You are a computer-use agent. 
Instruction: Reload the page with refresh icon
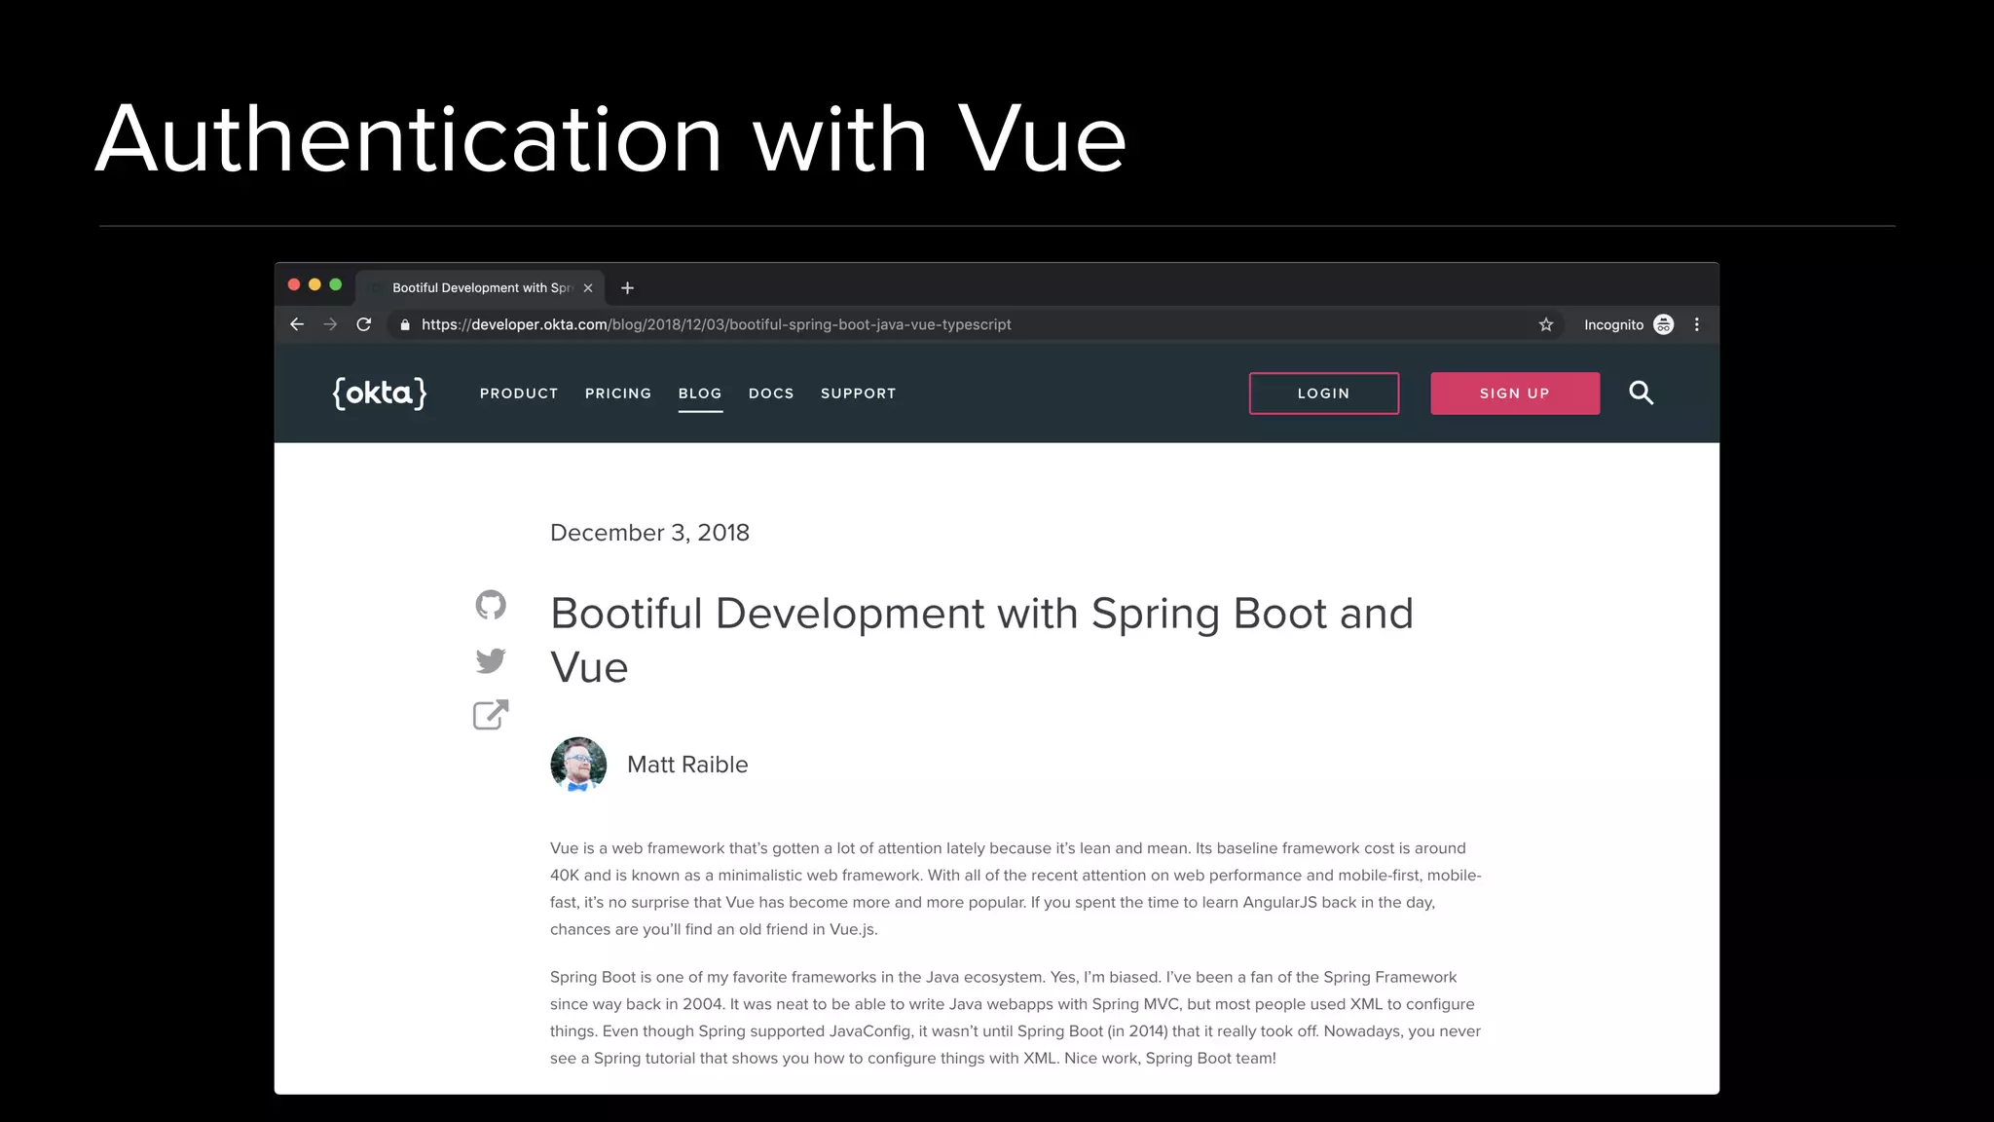pyautogui.click(x=364, y=324)
